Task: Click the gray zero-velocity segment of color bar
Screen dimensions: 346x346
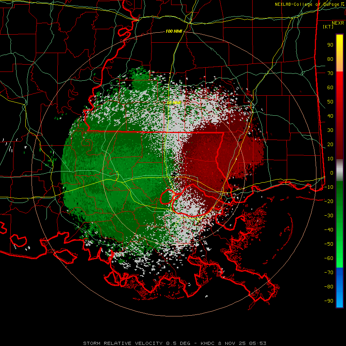Action: pos(339,170)
